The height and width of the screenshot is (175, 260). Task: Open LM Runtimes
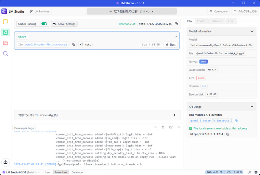coord(40,11)
